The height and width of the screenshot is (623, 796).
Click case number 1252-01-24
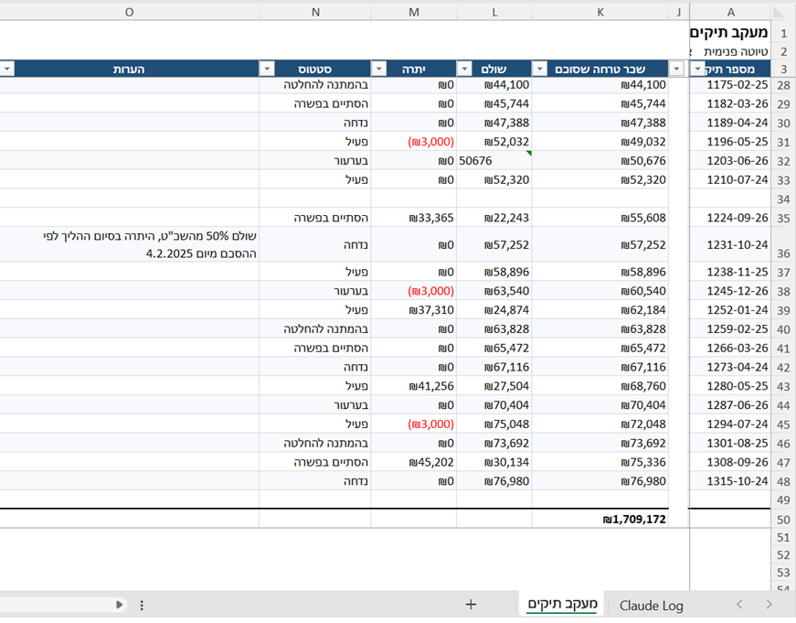tap(730, 310)
